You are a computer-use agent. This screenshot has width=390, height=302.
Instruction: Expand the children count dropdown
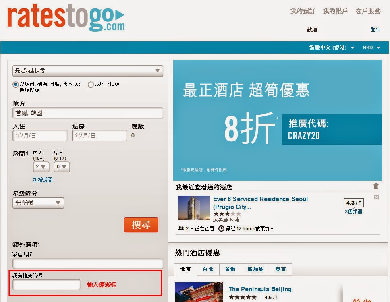pos(62,167)
